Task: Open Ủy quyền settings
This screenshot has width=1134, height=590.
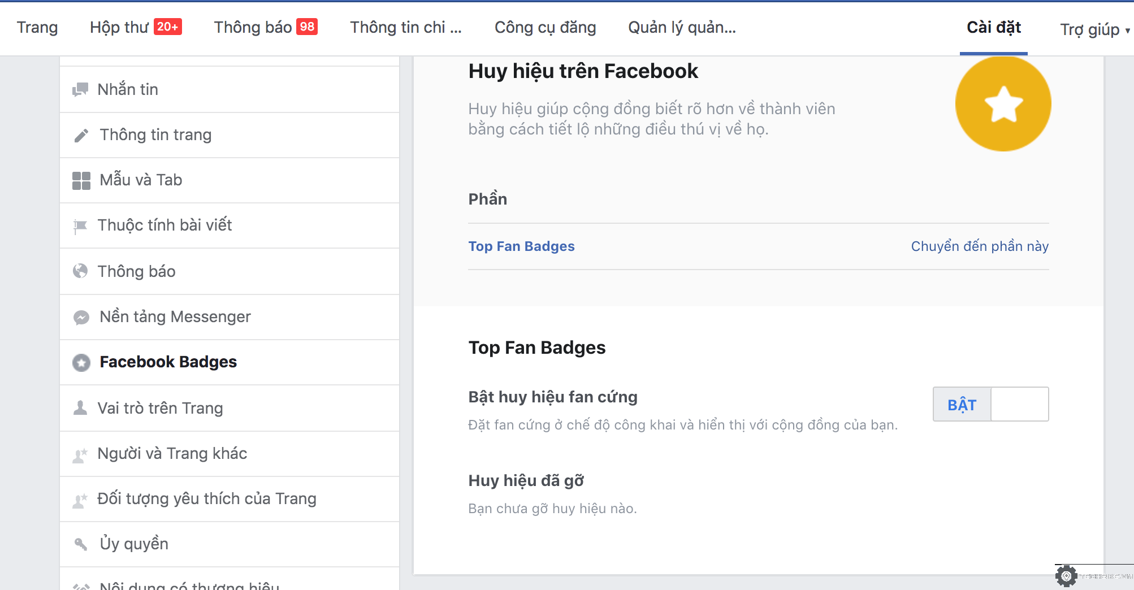Action: click(x=230, y=544)
